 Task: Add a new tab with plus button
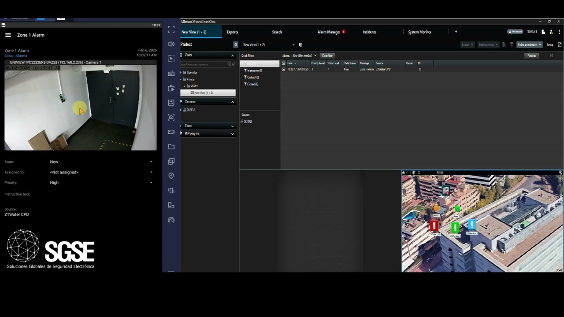[x=456, y=32]
